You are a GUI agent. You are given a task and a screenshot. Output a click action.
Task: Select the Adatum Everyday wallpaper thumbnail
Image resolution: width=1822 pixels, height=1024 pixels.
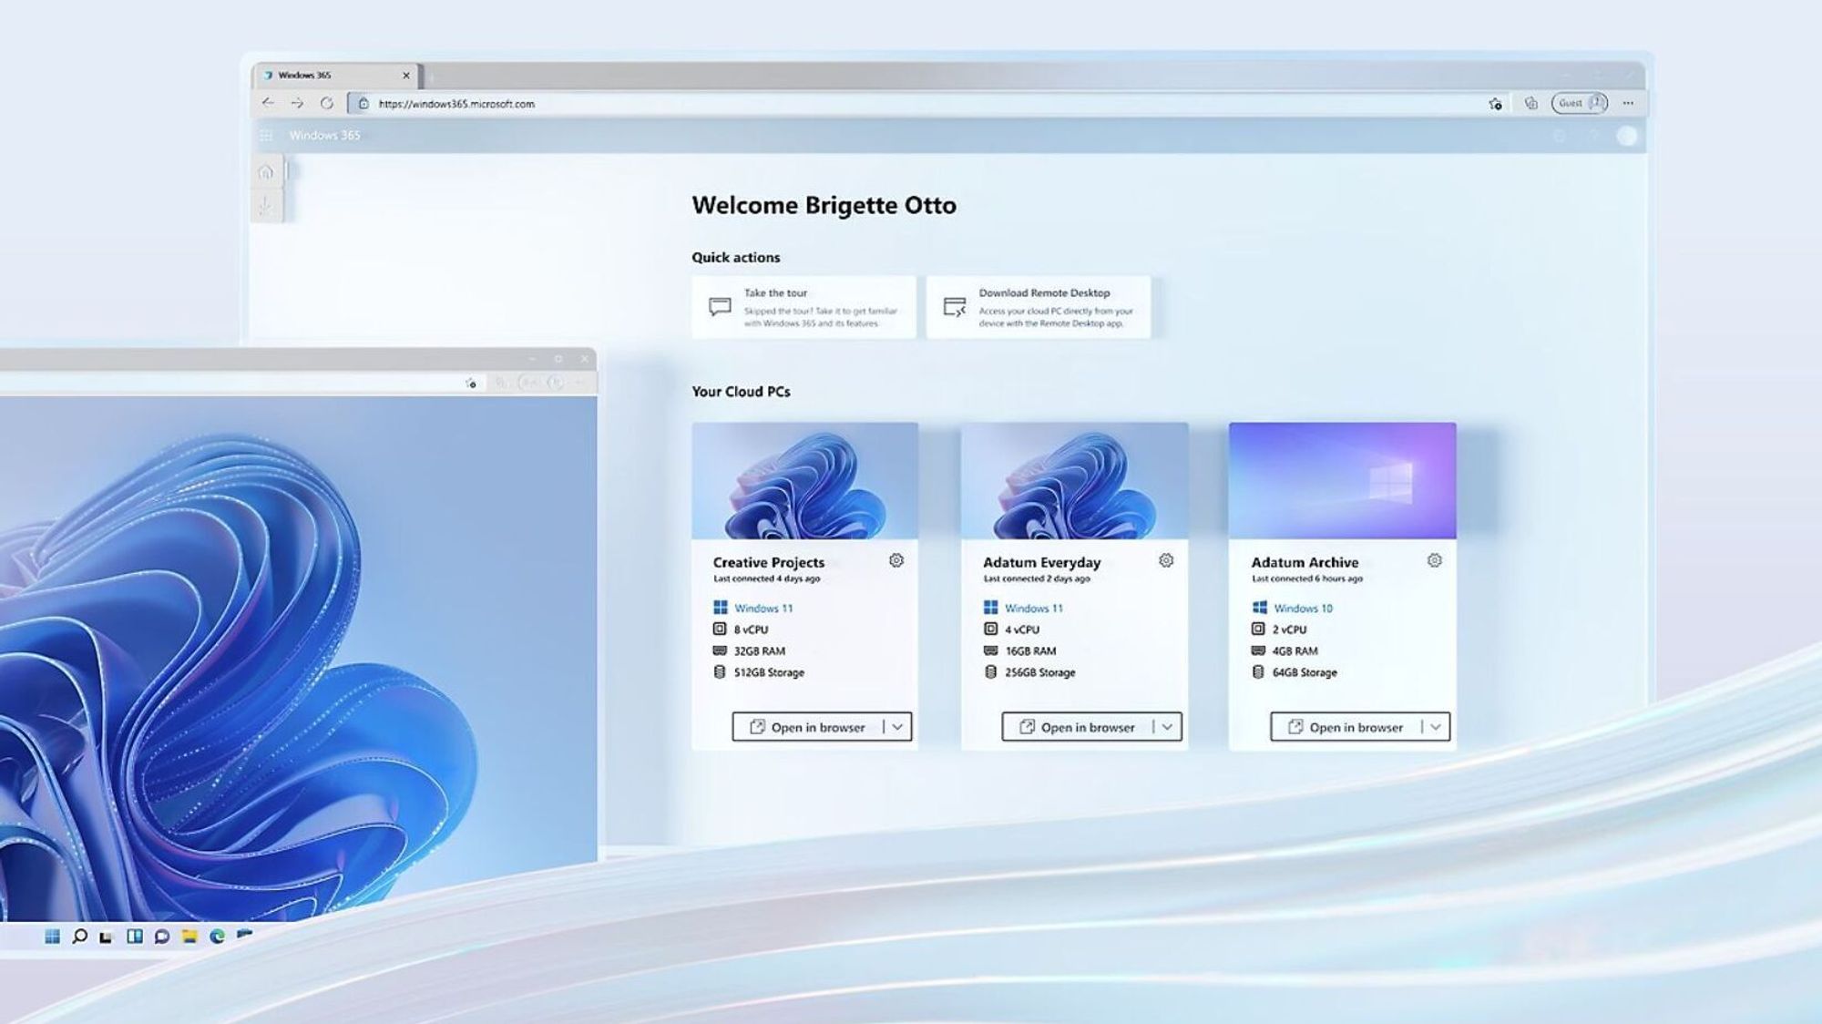[x=1075, y=481]
